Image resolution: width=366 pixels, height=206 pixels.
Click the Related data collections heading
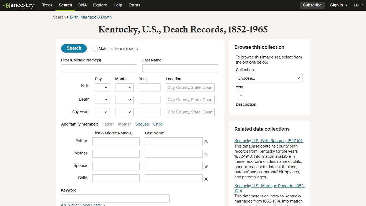(x=262, y=129)
